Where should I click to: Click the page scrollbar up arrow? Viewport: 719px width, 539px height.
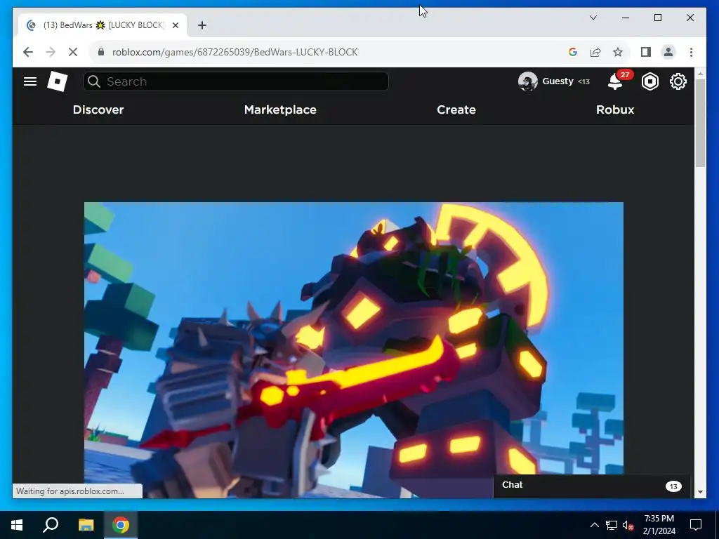(700, 73)
